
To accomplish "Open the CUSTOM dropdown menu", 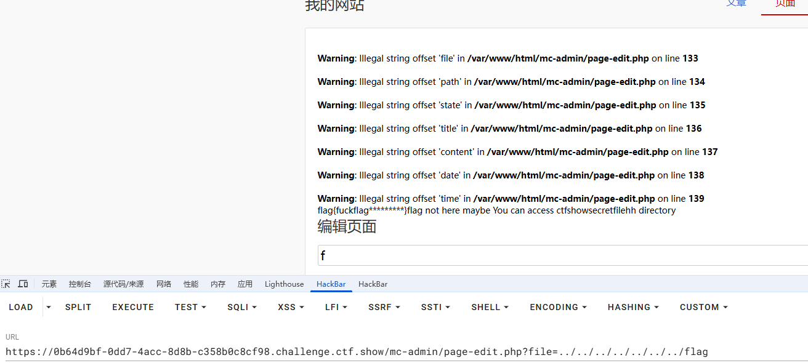I will coord(703,307).
